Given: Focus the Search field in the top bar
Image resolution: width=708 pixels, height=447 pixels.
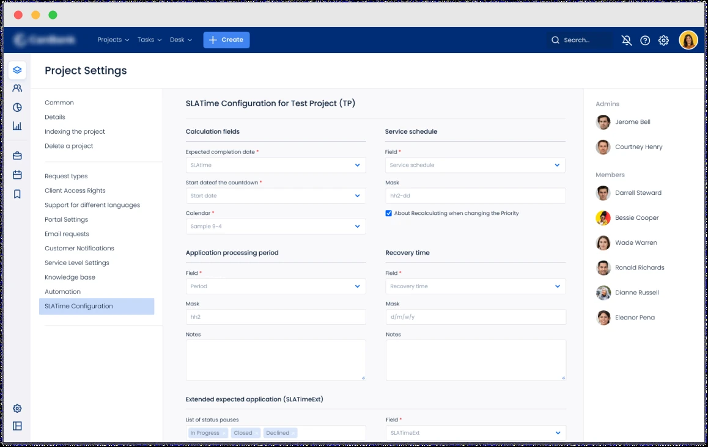Looking at the screenshot, I should point(580,40).
